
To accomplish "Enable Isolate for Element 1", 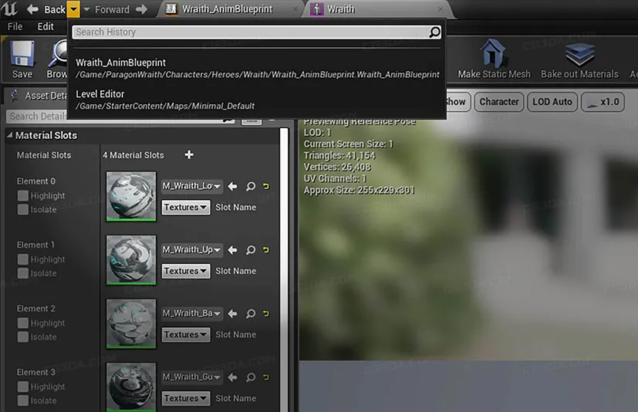I will pos(23,273).
